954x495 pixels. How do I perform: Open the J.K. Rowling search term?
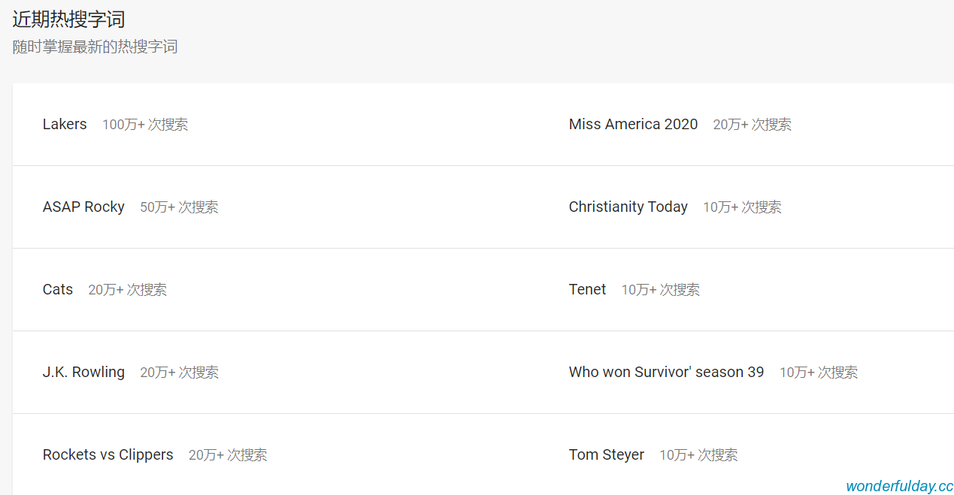83,373
